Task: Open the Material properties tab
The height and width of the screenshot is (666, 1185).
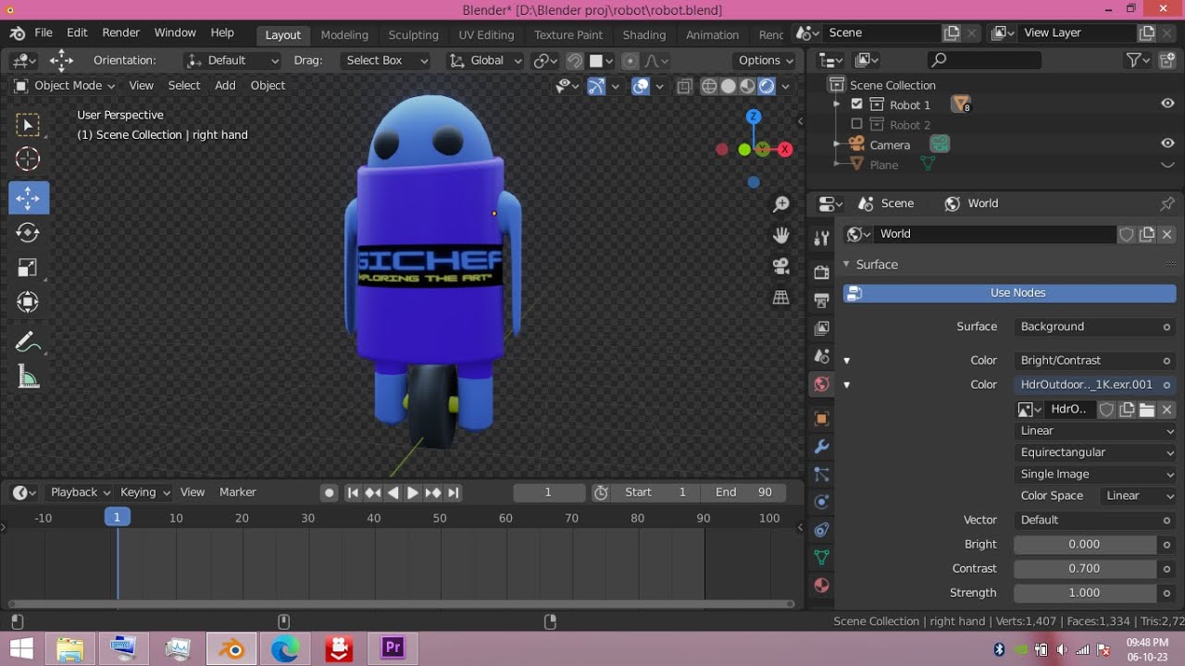Action: tap(821, 586)
